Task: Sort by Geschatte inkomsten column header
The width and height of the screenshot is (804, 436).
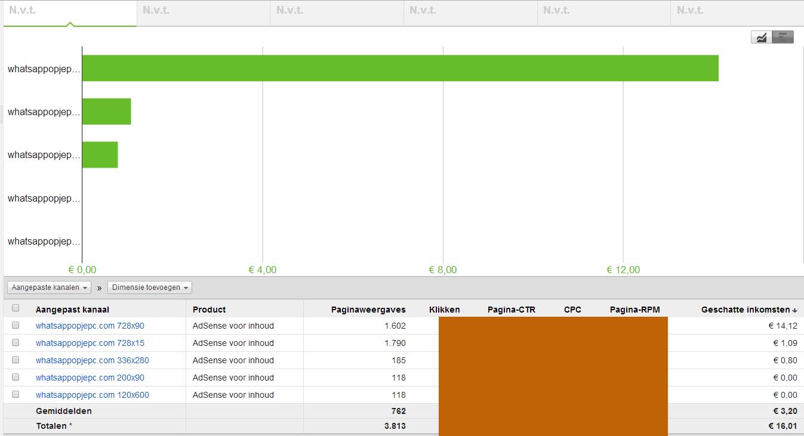Action: point(746,310)
